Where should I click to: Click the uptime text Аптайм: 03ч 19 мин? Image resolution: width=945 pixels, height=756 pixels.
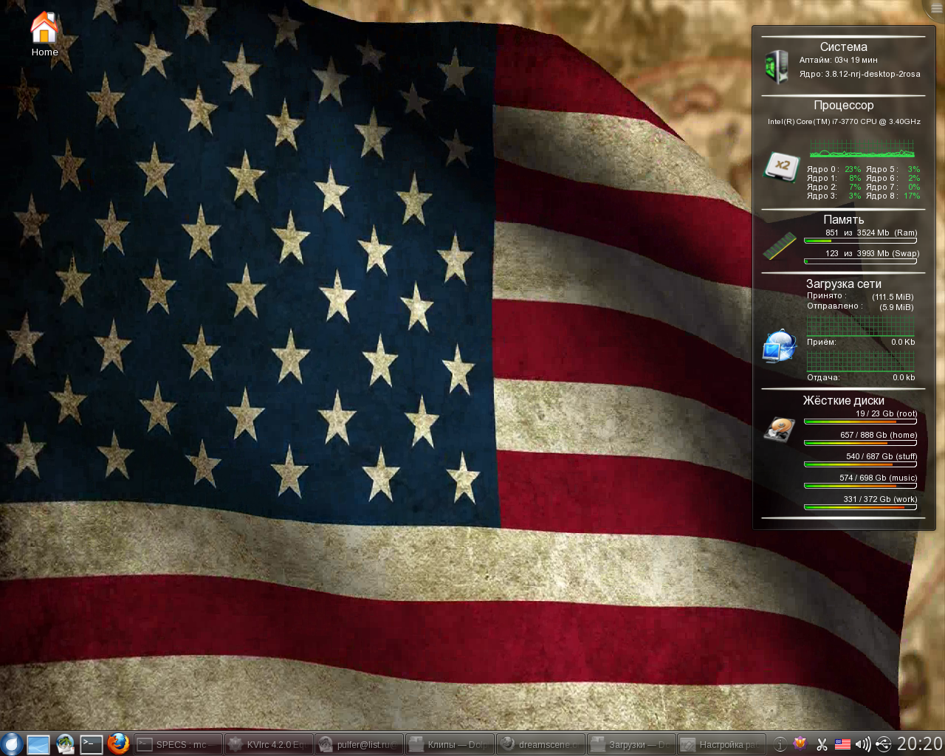pyautogui.click(x=839, y=60)
